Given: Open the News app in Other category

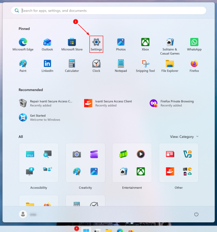Looking at the screenshot, I should tap(170, 154).
